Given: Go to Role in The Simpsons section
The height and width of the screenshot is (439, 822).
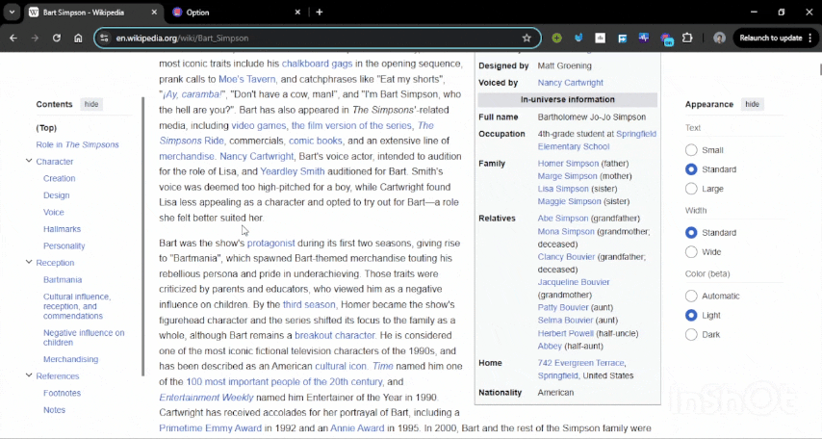Looking at the screenshot, I should click(x=77, y=144).
